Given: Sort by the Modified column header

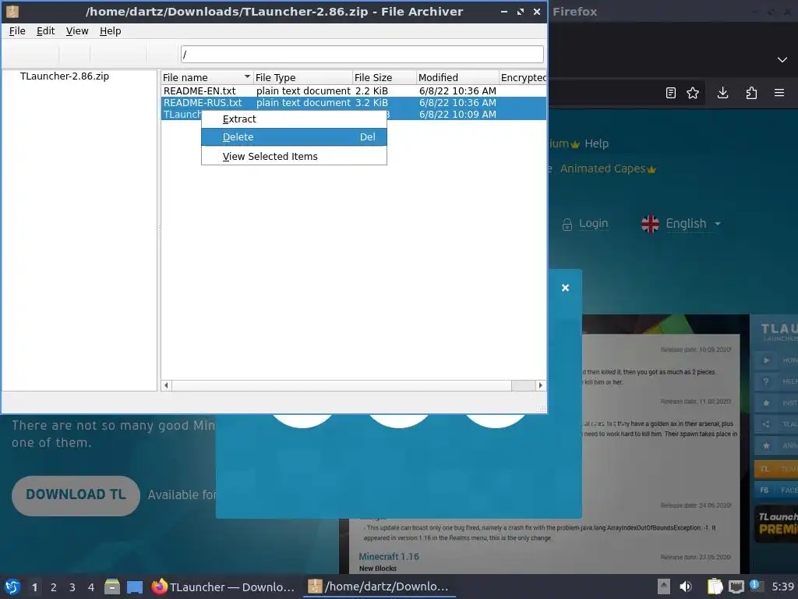Looking at the screenshot, I should pos(457,77).
